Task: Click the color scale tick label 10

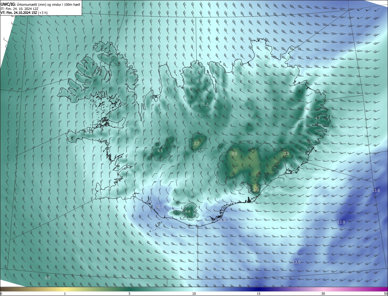Action: 194,294
